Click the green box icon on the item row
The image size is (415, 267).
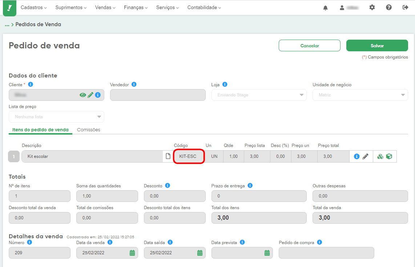click(x=389, y=156)
